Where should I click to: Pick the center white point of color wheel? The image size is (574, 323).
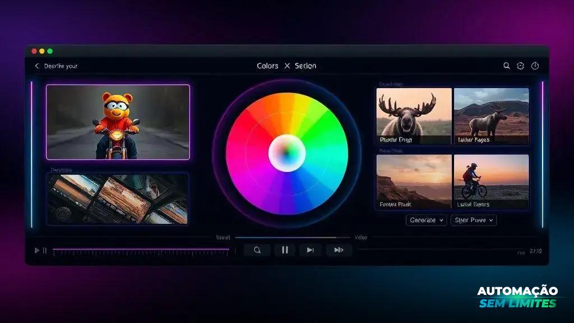click(x=287, y=153)
